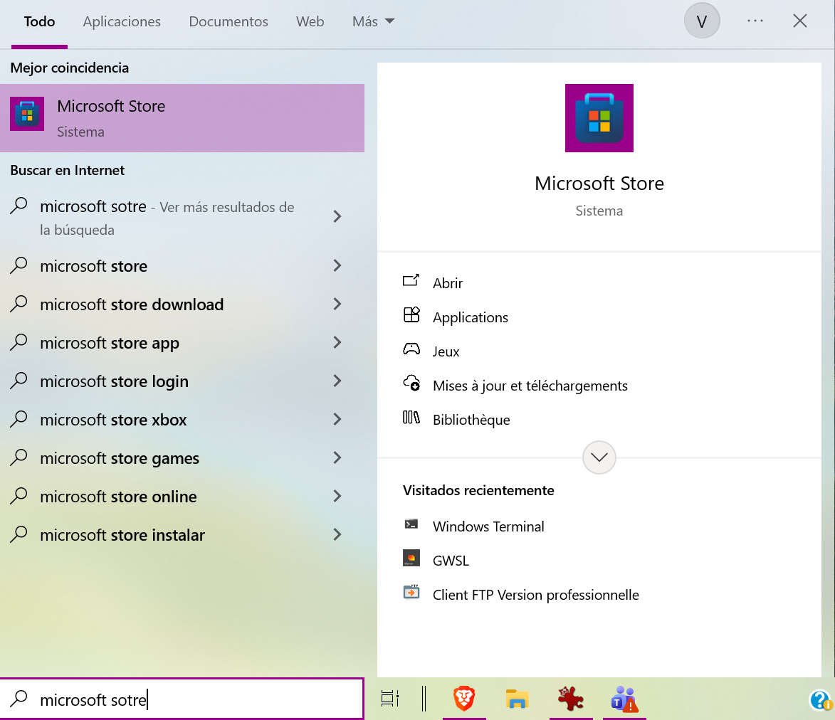Expand more options with the chevron button
This screenshot has height=720, width=835.
pos(599,457)
